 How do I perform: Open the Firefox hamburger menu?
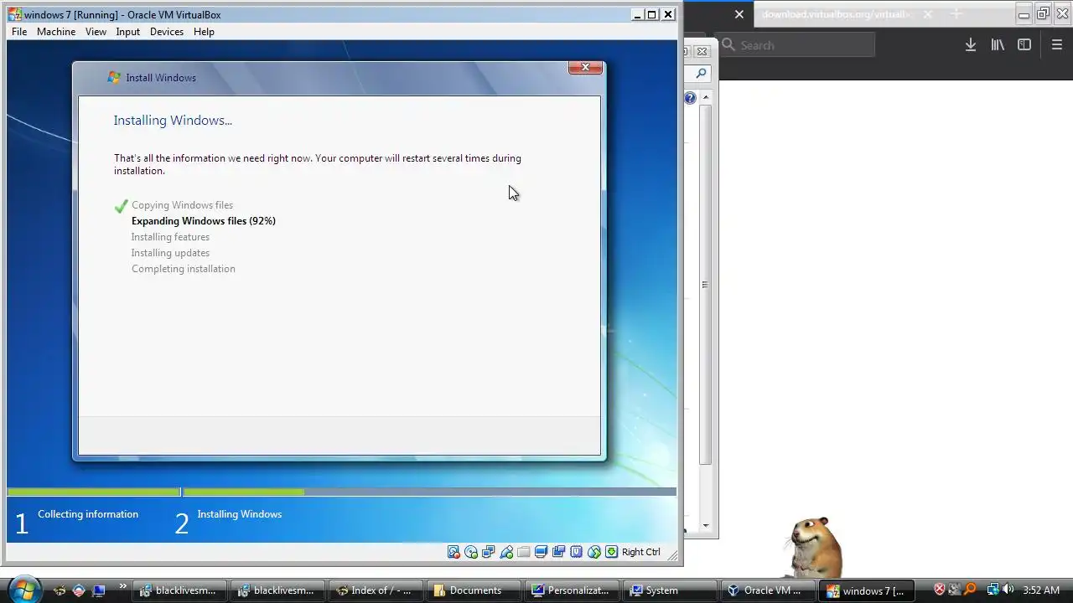pyautogui.click(x=1056, y=45)
